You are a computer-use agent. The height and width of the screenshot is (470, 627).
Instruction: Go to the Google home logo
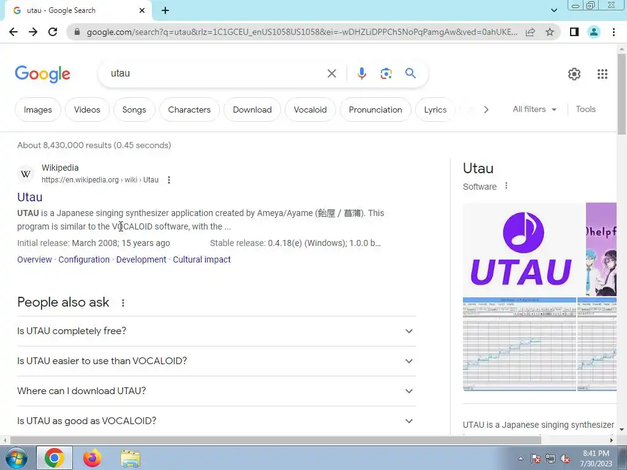tap(43, 74)
